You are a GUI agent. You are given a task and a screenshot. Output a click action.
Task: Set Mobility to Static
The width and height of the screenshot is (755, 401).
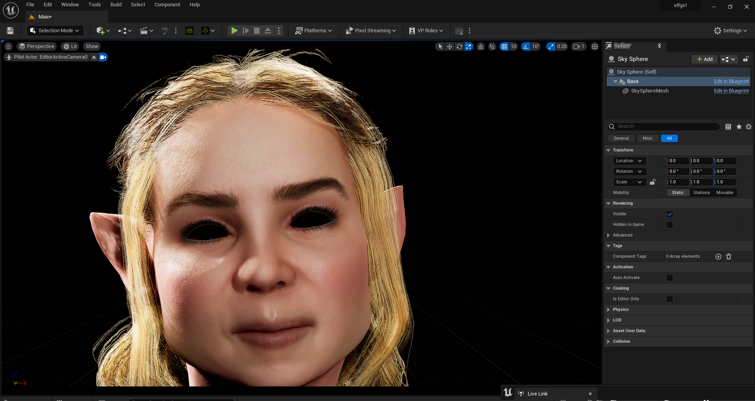pos(678,193)
